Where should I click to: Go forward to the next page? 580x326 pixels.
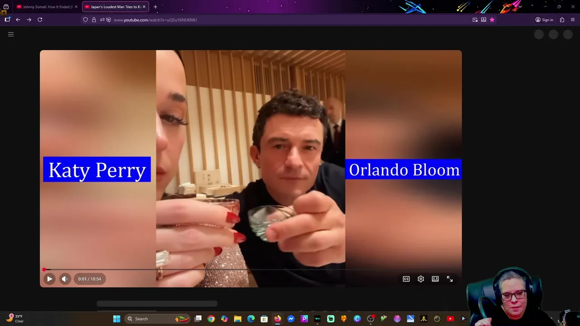click(x=29, y=20)
